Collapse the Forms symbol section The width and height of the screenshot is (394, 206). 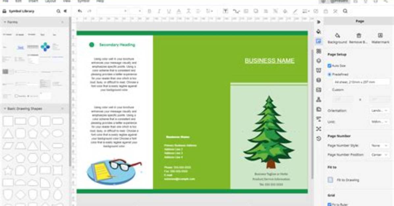click(5, 22)
